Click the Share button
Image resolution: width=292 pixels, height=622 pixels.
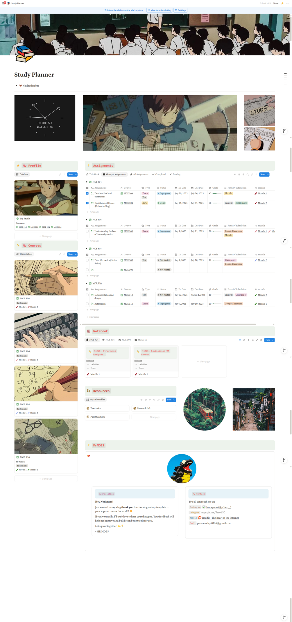click(276, 3)
